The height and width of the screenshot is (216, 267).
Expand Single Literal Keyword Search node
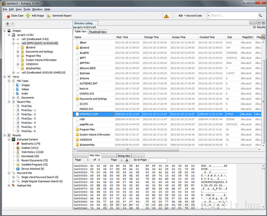[x=13, y=177]
